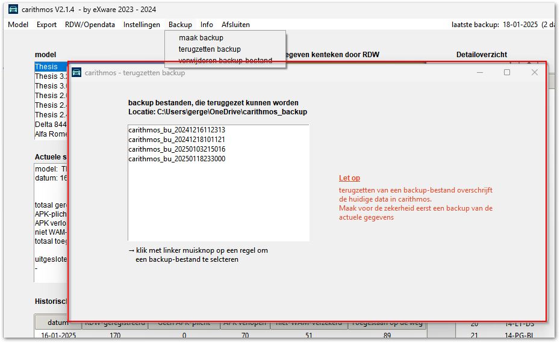Open the Info menu

click(x=207, y=25)
